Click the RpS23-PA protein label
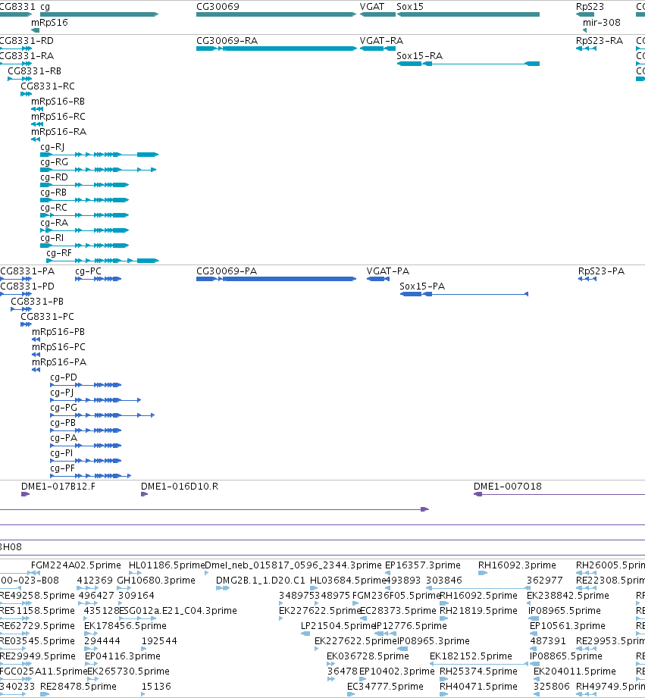This screenshot has width=645, height=698. pos(601,271)
